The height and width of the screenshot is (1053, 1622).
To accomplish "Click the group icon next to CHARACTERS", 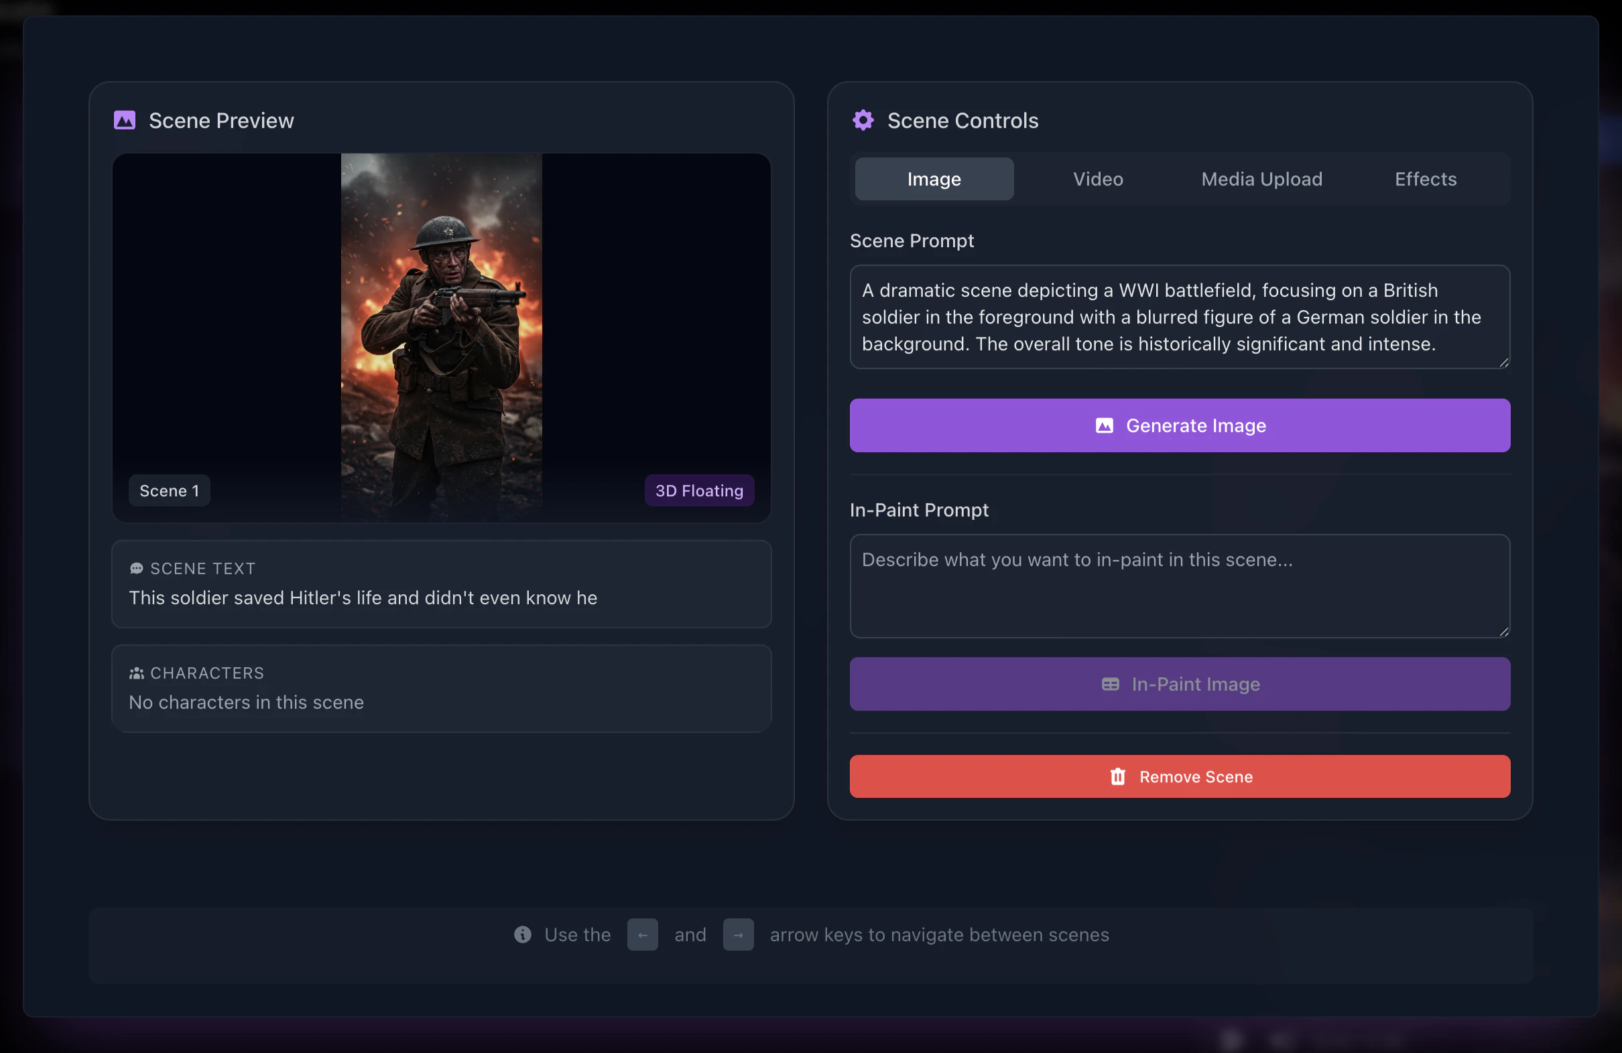I will click(x=136, y=673).
